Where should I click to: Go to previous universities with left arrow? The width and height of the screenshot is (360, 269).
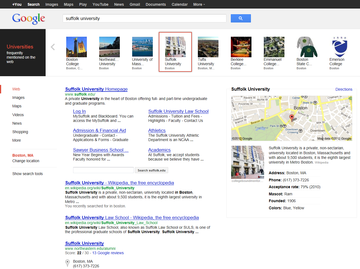pos(53,47)
